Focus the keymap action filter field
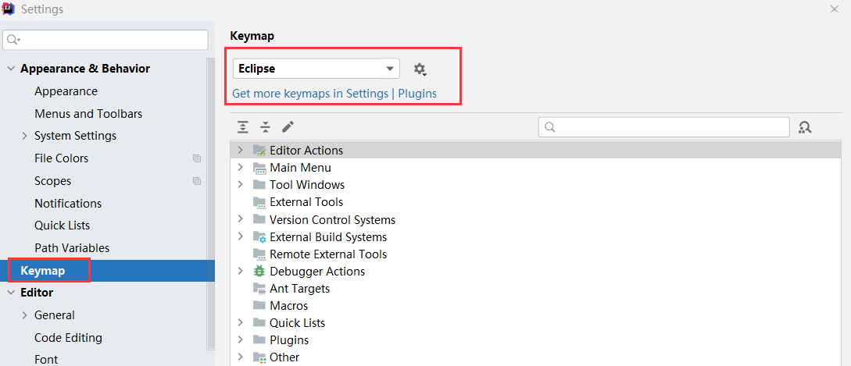 pos(663,127)
